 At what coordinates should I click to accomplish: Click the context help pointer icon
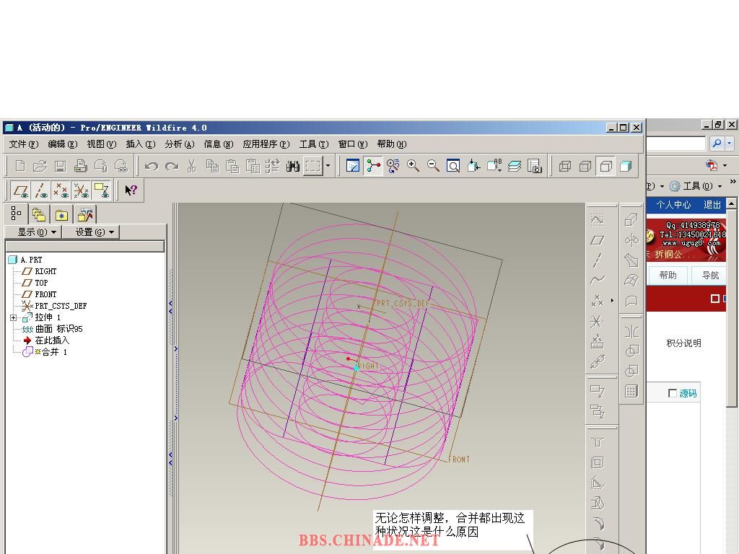[x=131, y=190]
